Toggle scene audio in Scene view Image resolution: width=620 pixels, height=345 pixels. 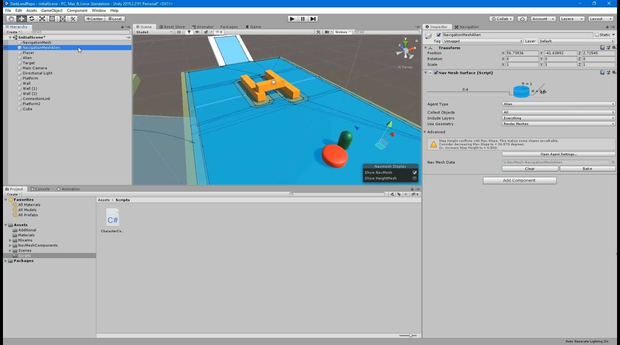[197, 32]
